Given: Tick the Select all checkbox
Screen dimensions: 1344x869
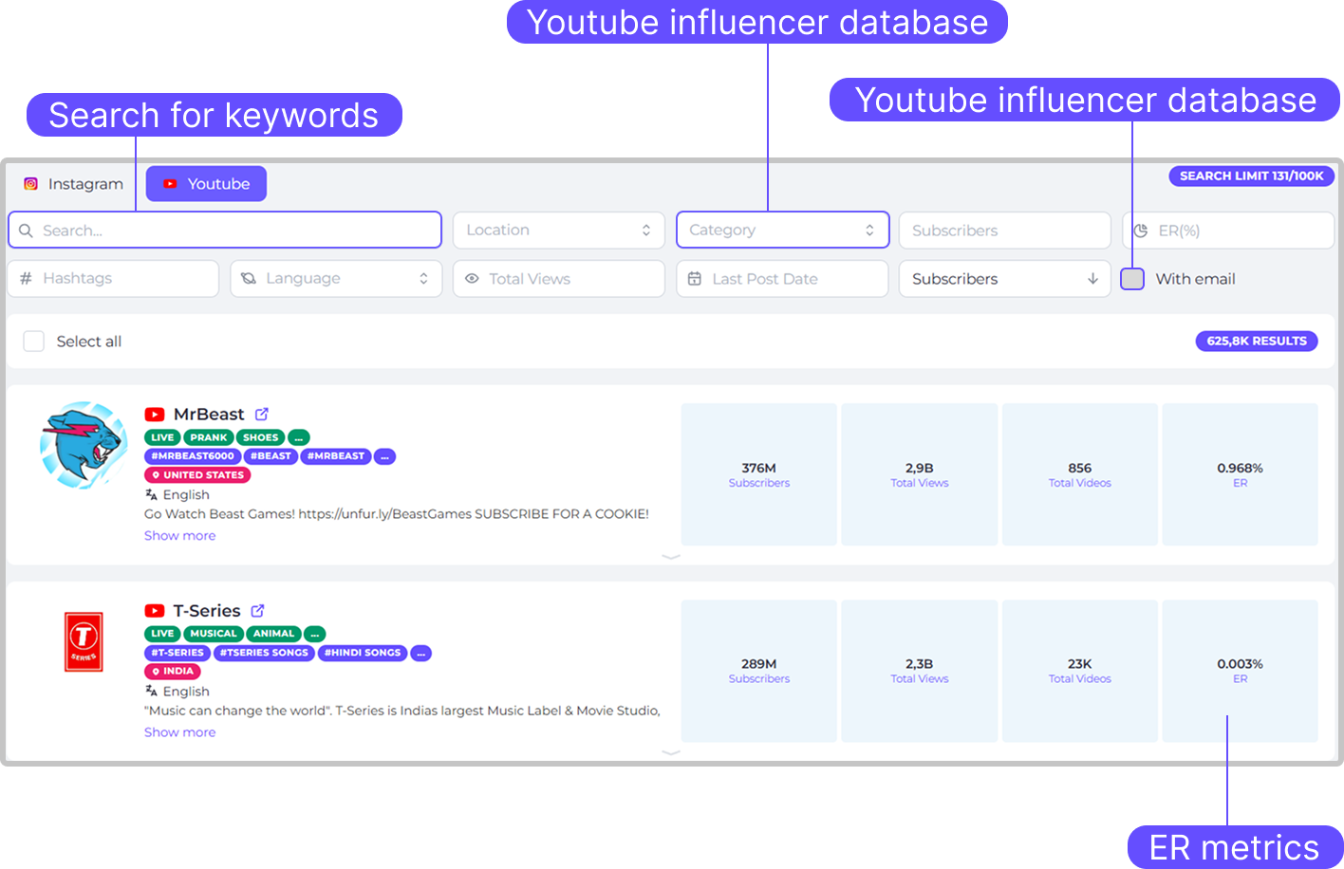Looking at the screenshot, I should [33, 342].
